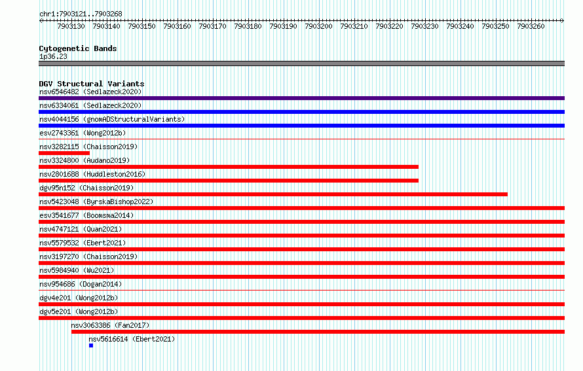The image size is (583, 371).
Task: Click the red nsv3063386 variant bar
Action: (x=318, y=332)
